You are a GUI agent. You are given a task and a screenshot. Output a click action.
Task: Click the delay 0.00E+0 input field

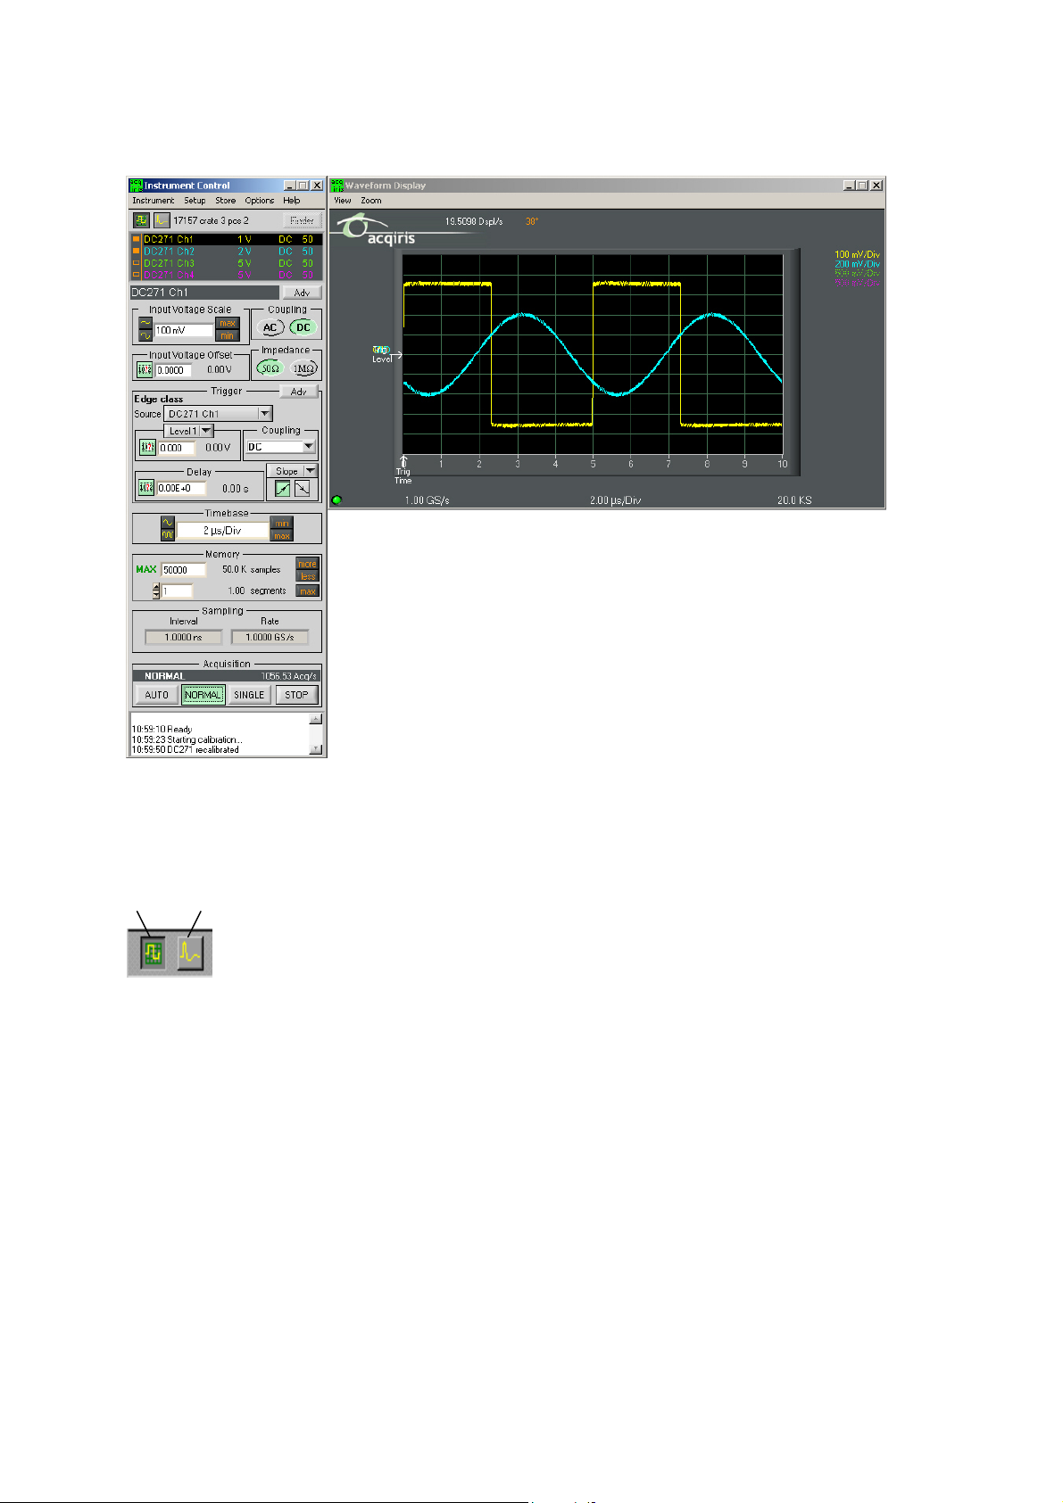pyautogui.click(x=181, y=488)
